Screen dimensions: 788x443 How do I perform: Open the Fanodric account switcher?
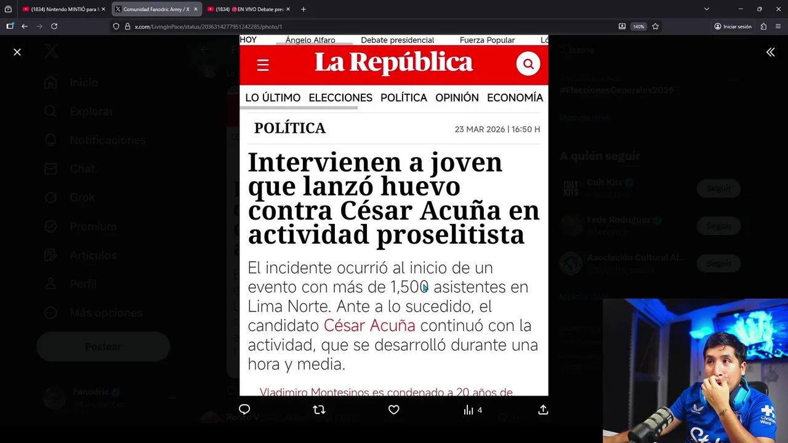pos(111,398)
